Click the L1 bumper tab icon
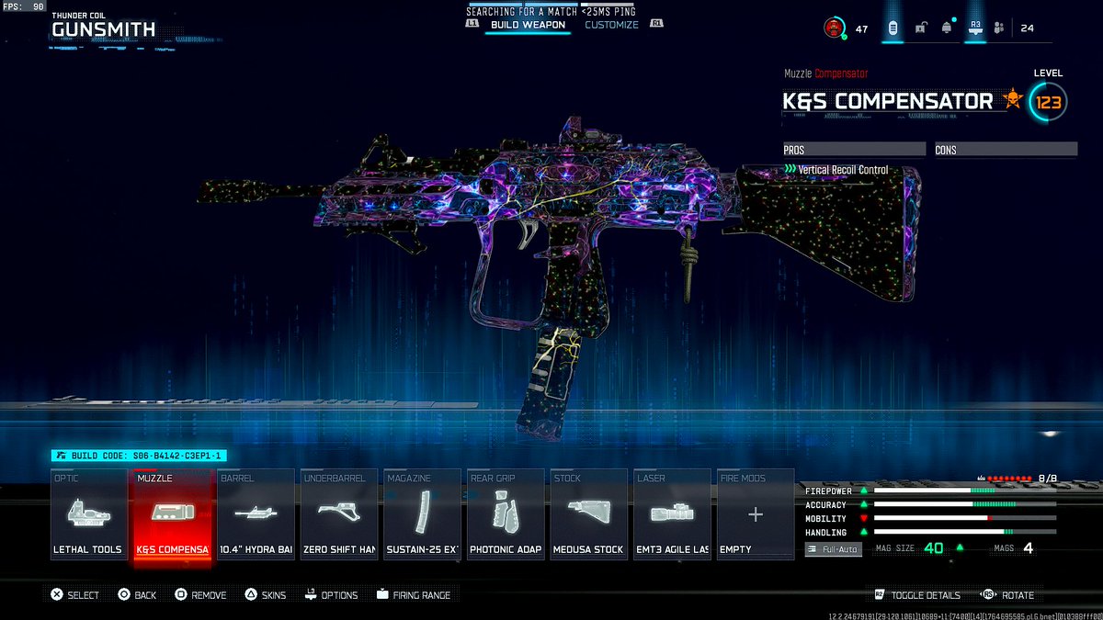The width and height of the screenshot is (1103, 620). (x=473, y=25)
